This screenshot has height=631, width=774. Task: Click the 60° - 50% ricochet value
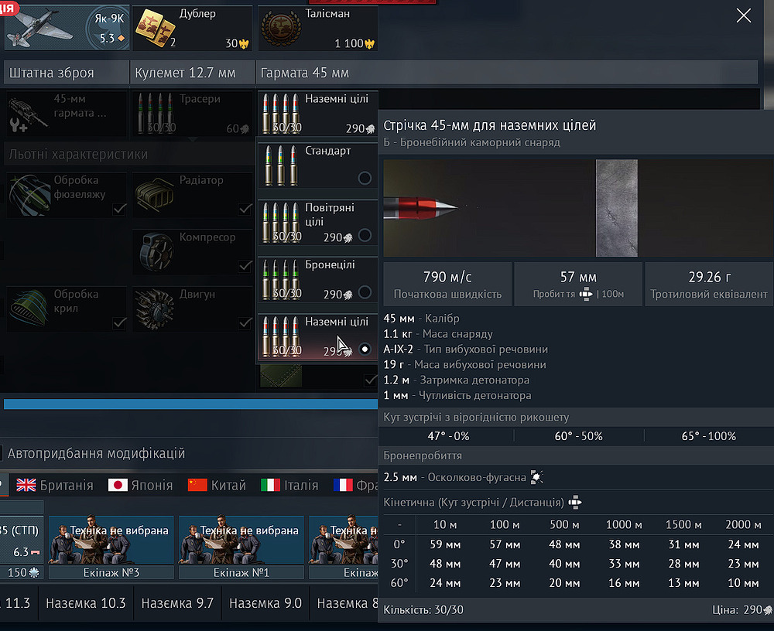click(578, 436)
